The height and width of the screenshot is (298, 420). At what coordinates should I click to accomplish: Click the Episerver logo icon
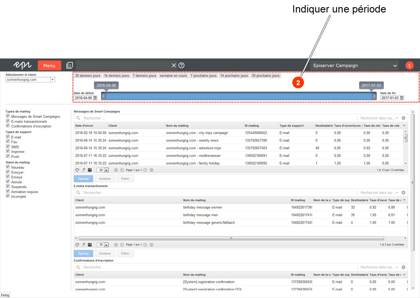[x=22, y=65]
